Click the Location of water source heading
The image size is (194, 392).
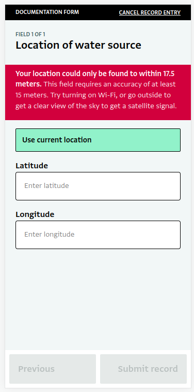coord(78,45)
